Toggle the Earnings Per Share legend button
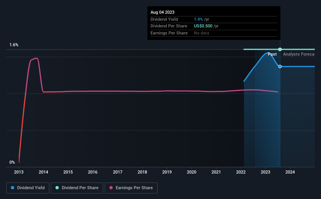Screen dimensions: 321x199 [x=131, y=188]
